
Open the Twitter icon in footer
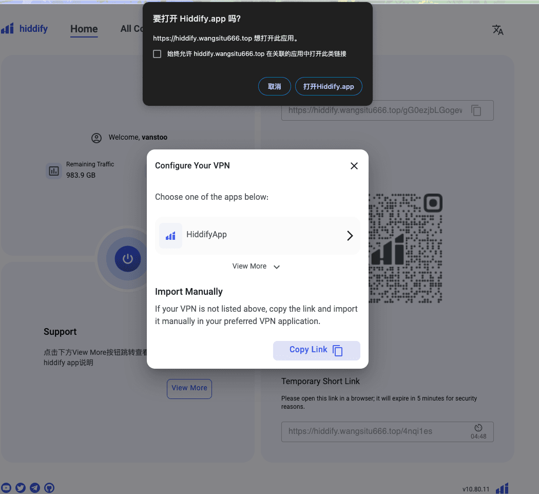tap(21, 487)
